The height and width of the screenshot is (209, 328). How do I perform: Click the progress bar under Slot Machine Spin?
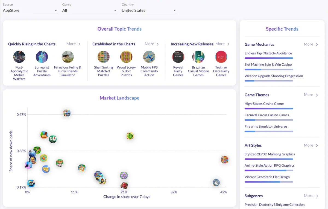pos(269,69)
